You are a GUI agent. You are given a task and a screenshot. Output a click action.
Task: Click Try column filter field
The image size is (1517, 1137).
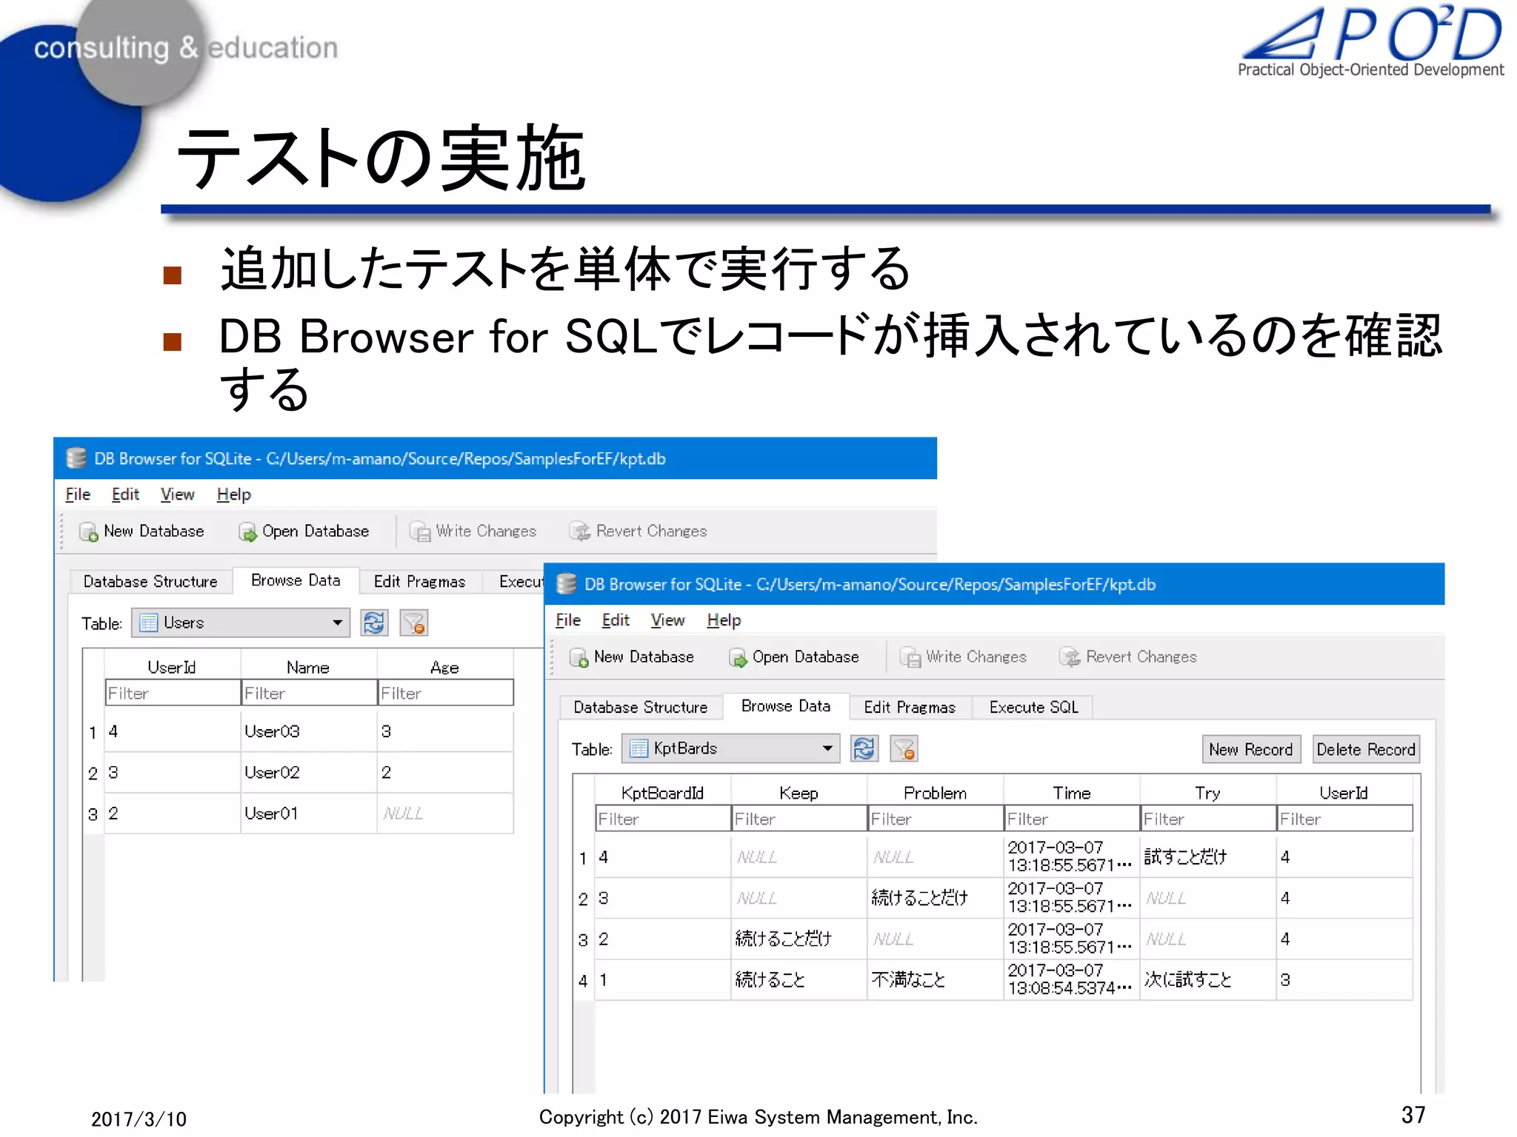pos(1208,819)
